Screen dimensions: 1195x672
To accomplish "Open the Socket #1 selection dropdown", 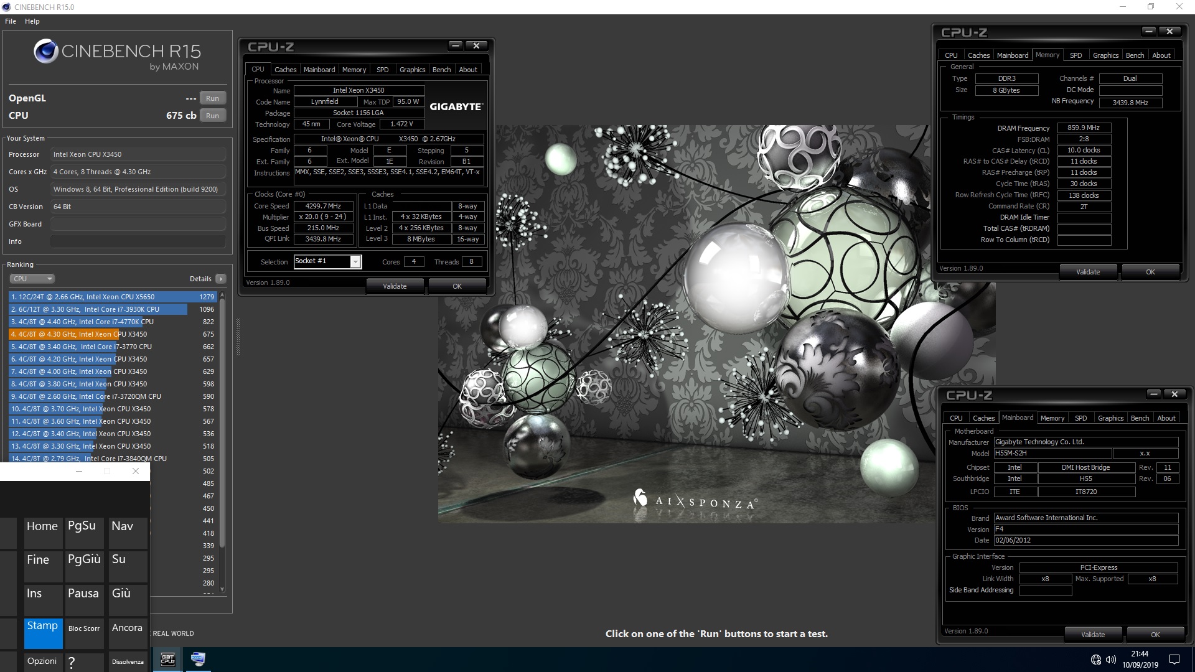I will pyautogui.click(x=355, y=262).
